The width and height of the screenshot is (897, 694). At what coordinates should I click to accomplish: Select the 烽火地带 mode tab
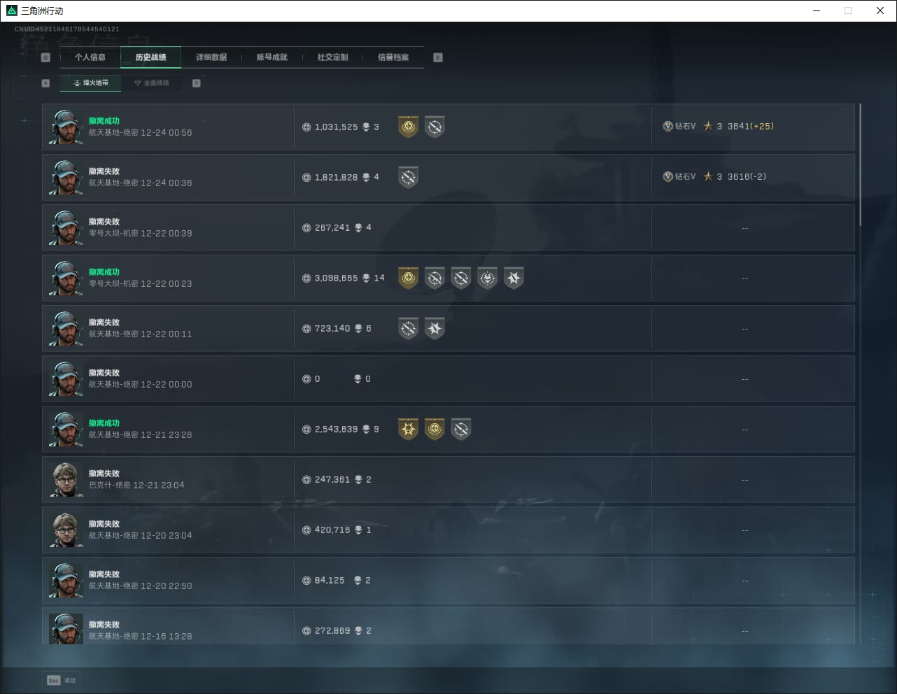pos(91,83)
